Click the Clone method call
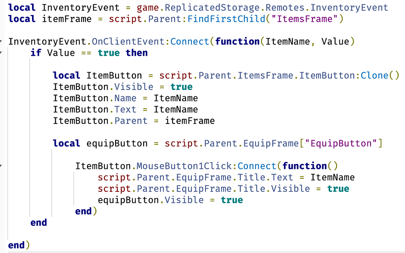This screenshot has width=405, height=253. (x=375, y=75)
